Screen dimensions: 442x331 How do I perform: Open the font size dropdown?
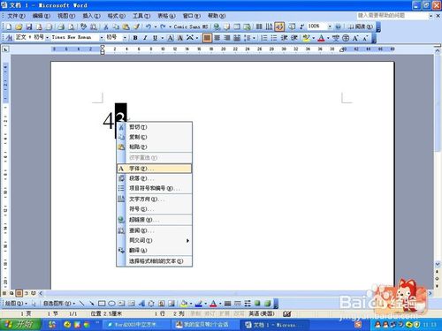point(125,38)
